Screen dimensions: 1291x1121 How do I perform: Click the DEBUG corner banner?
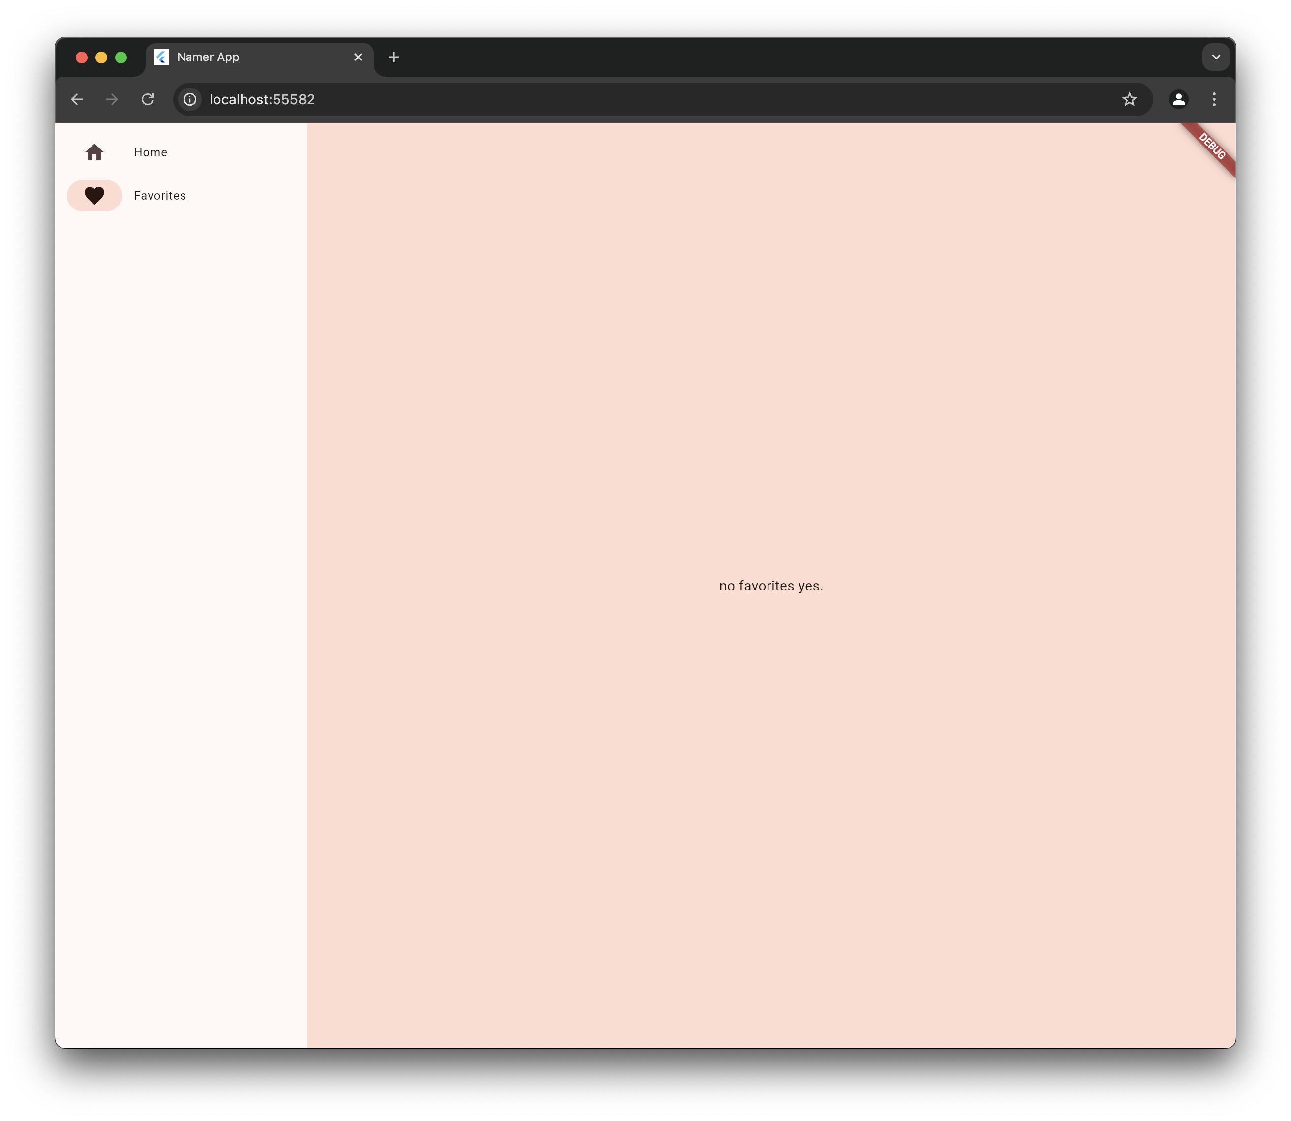click(x=1212, y=147)
